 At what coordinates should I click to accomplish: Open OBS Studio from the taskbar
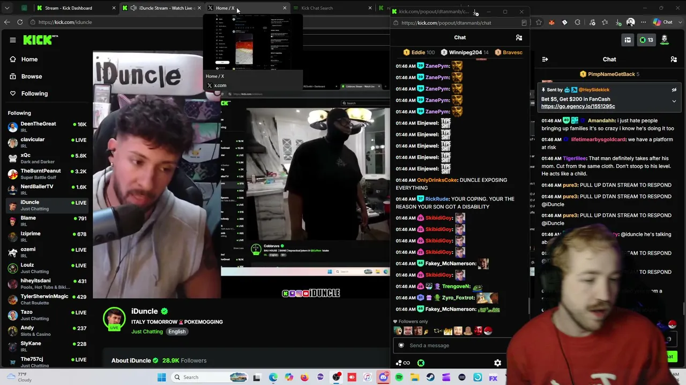click(336, 378)
